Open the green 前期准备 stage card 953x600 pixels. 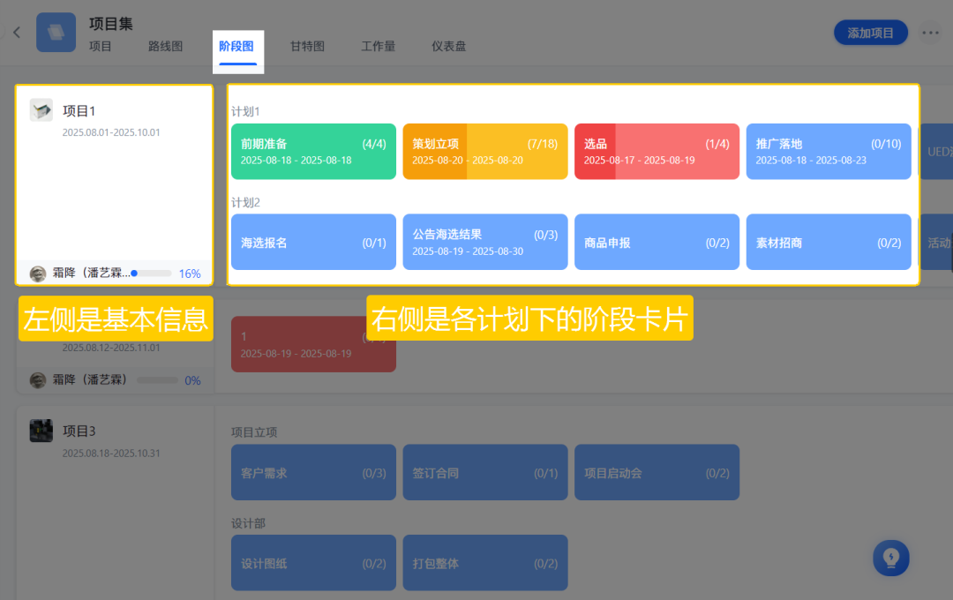313,152
